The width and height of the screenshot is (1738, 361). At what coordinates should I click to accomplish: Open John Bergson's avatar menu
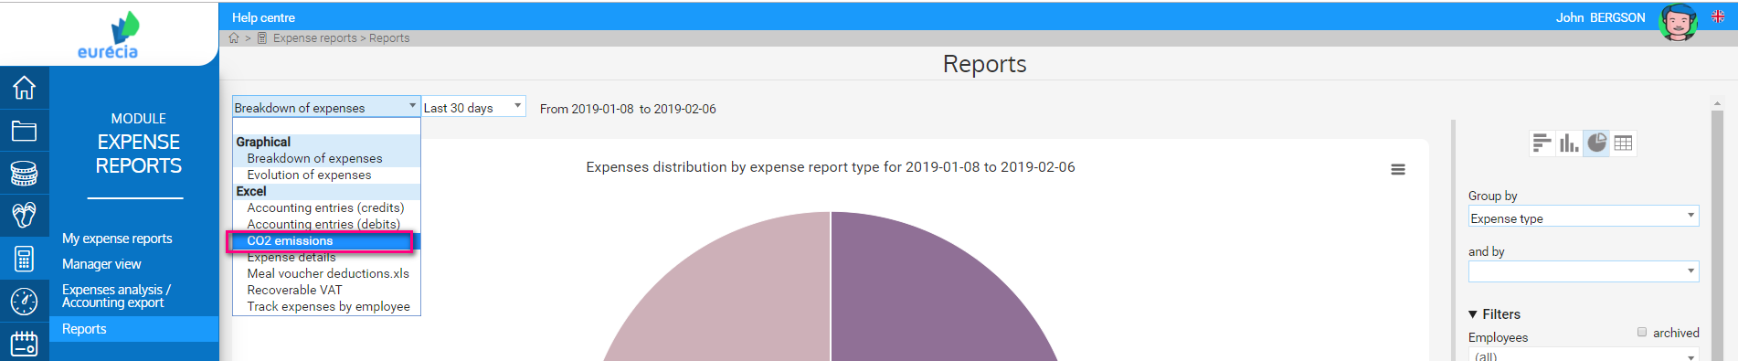(x=1678, y=22)
